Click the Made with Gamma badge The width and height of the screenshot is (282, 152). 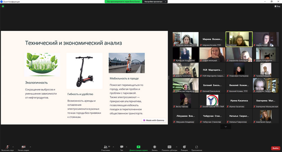(x=154, y=120)
